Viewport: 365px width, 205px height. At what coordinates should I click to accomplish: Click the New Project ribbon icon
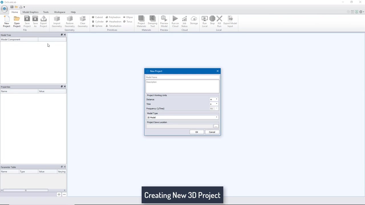click(6, 22)
